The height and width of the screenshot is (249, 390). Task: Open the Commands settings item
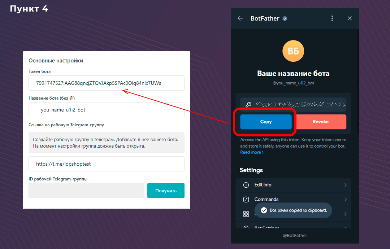click(x=266, y=200)
